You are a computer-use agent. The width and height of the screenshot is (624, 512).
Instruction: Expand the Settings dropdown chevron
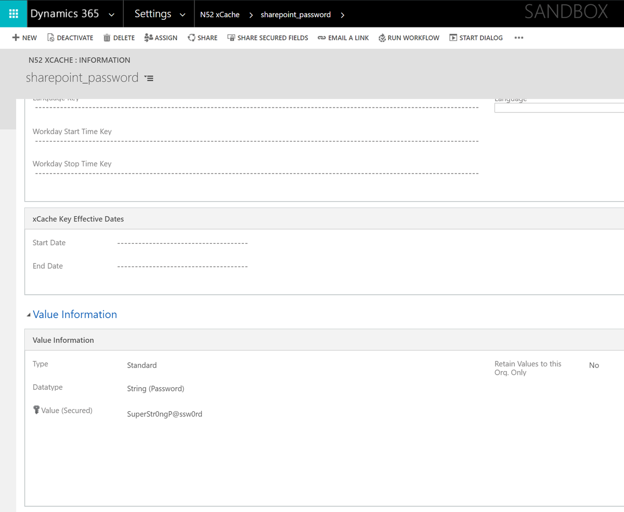coord(183,15)
